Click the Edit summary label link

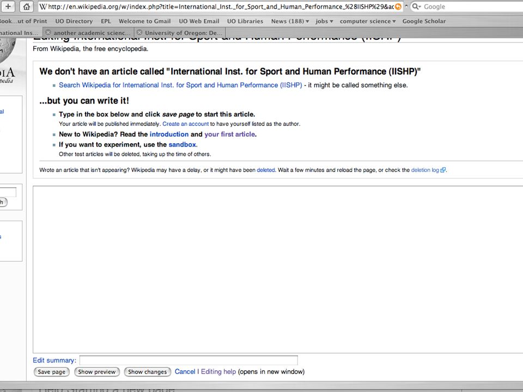point(54,360)
